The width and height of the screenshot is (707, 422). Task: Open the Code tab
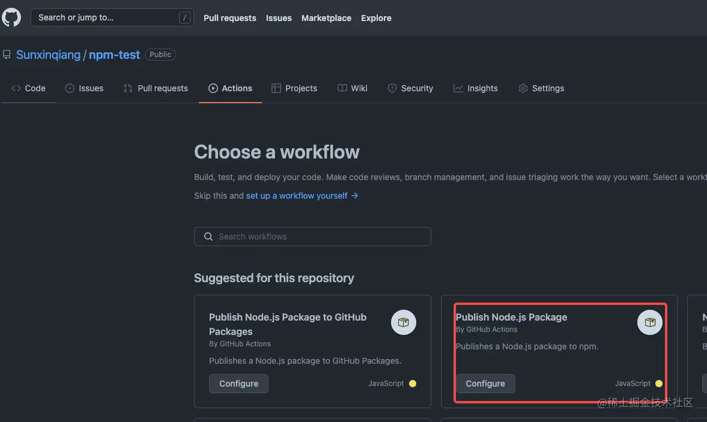click(x=29, y=88)
